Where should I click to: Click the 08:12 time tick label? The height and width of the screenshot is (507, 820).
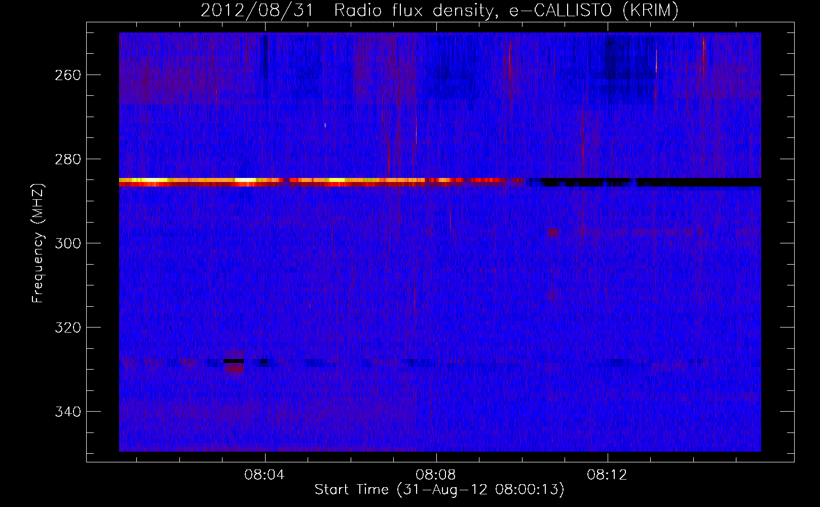click(607, 475)
